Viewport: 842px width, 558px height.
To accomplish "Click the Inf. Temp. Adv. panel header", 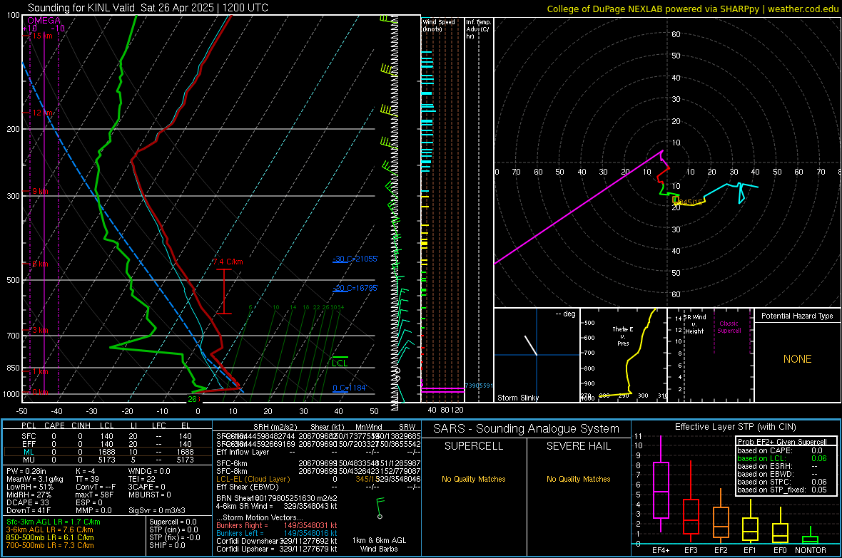I will (478, 29).
